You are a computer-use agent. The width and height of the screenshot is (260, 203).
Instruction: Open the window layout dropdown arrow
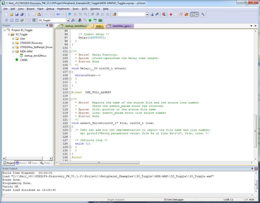197,14
